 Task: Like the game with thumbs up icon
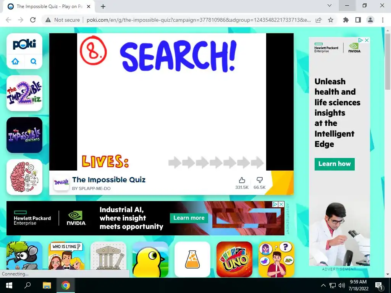(x=242, y=180)
